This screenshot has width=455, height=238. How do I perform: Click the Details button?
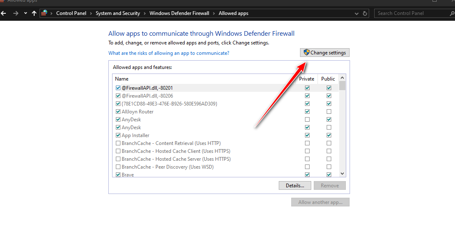(x=295, y=186)
